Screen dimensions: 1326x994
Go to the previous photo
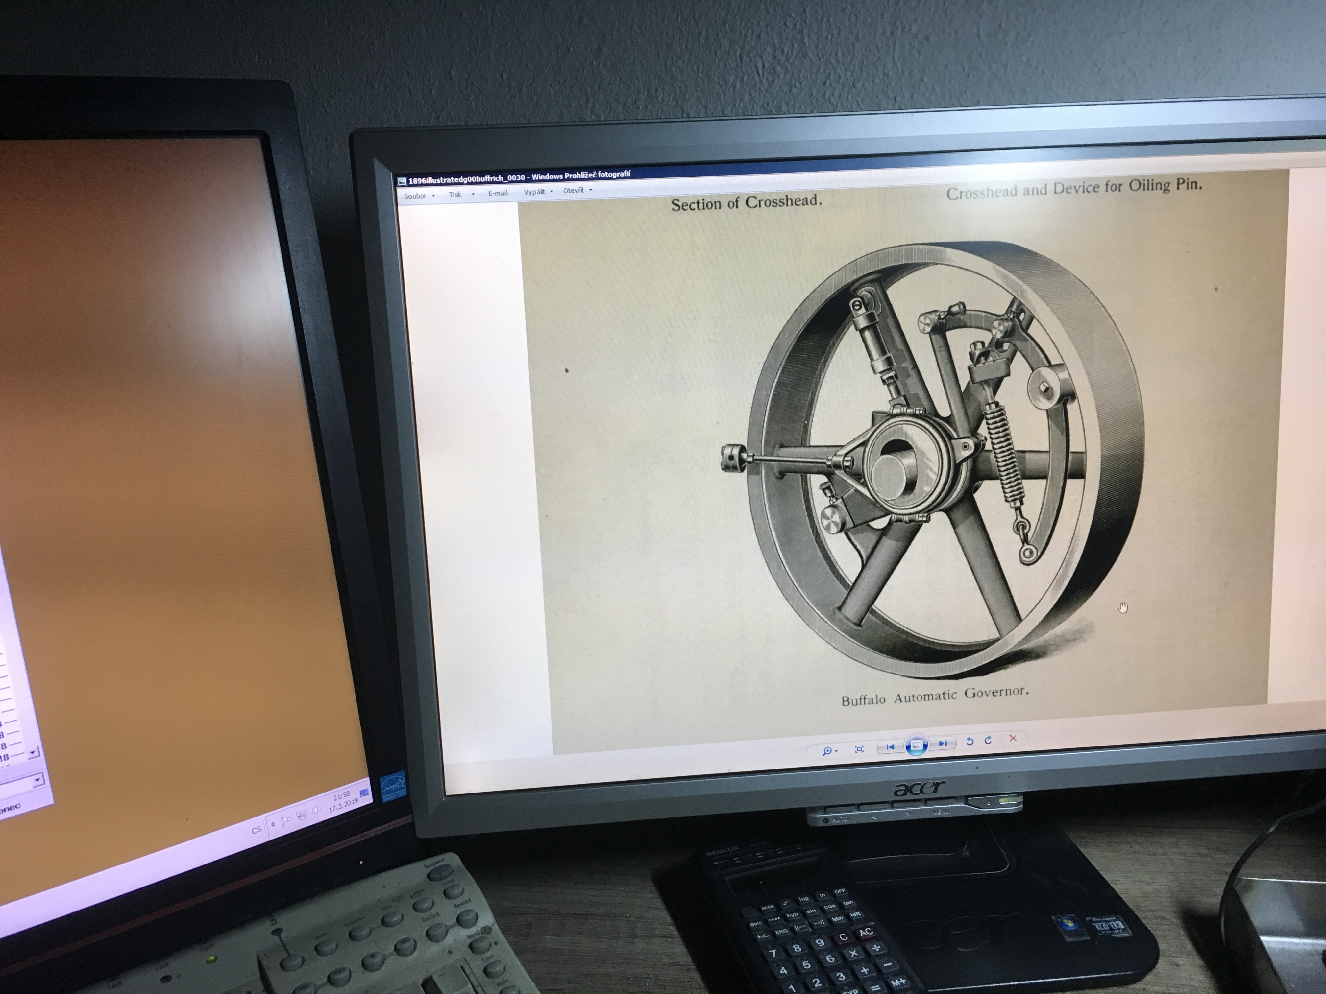click(x=890, y=746)
